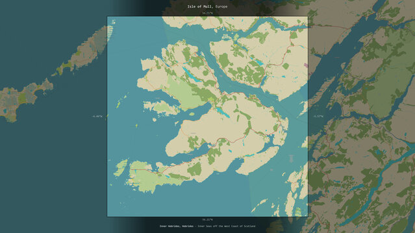The image size is (415, 233).
Task: Click the "56.21°N" latitude label below the map
Action: coord(207,219)
